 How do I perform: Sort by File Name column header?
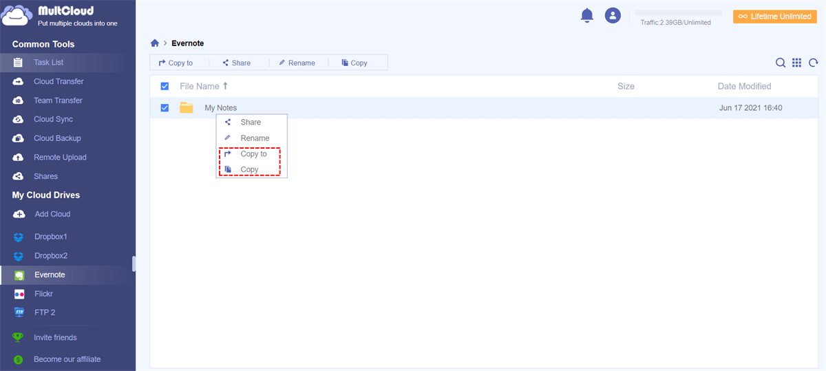[204, 86]
